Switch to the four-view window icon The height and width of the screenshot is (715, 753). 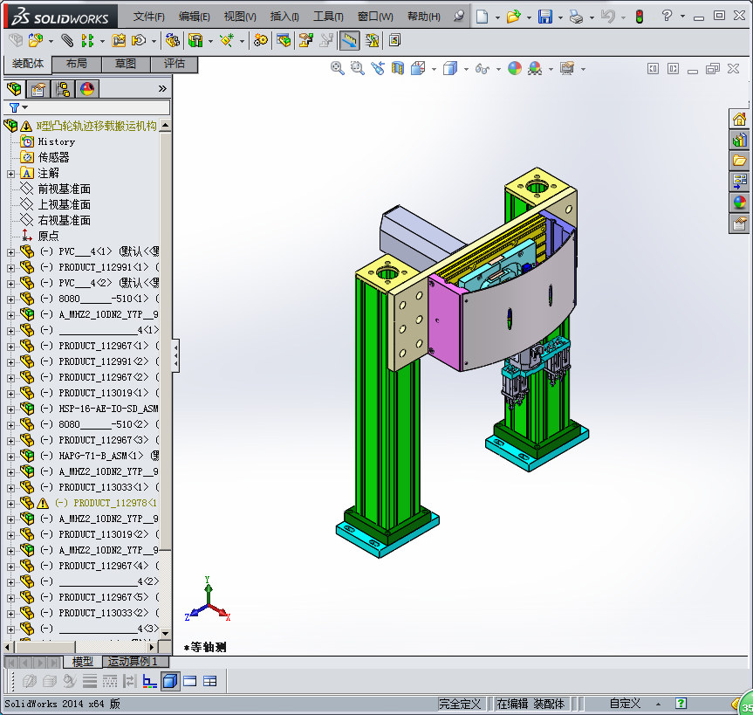click(x=210, y=681)
